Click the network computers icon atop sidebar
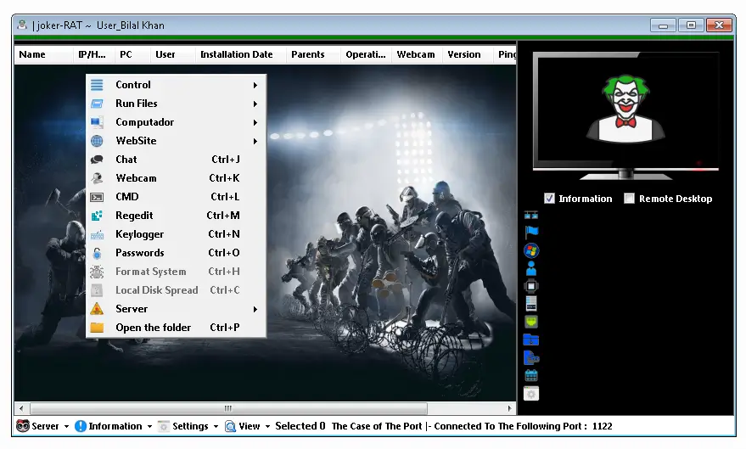Viewport: 746px width, 449px height. [x=531, y=215]
